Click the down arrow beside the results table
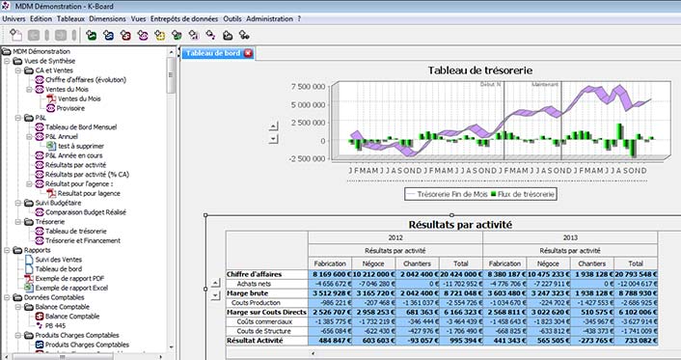The image size is (681, 360). click(x=215, y=295)
